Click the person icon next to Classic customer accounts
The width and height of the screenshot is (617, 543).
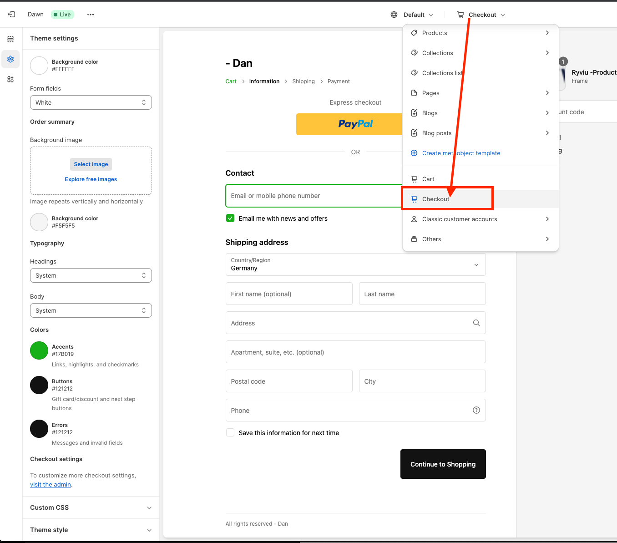click(414, 219)
